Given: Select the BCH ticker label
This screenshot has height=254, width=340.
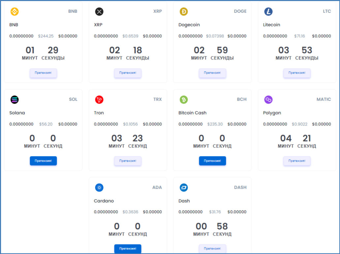Looking at the screenshot, I should click(241, 99).
